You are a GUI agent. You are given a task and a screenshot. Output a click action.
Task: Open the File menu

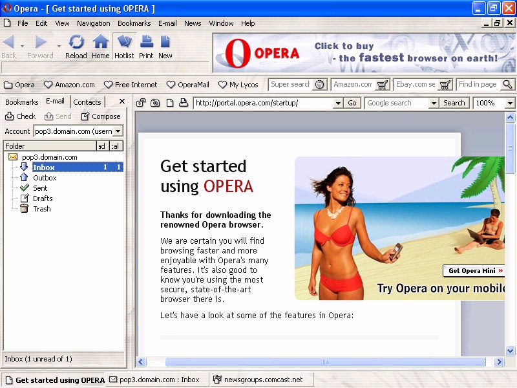tap(23, 23)
